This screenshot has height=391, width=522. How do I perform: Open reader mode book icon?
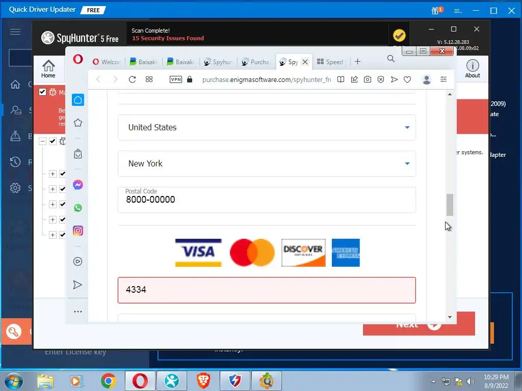(x=341, y=79)
